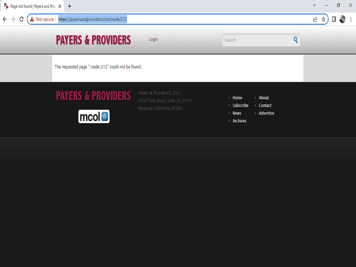
Task: Click the URL address bar
Action: tap(178, 19)
